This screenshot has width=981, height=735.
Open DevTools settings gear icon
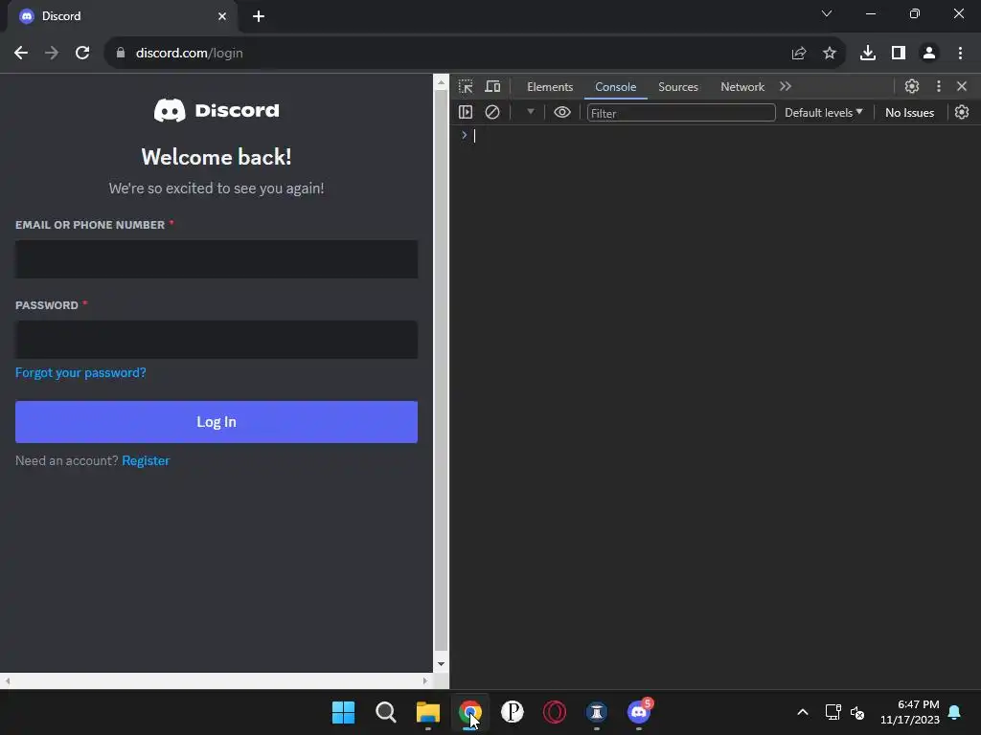912,86
